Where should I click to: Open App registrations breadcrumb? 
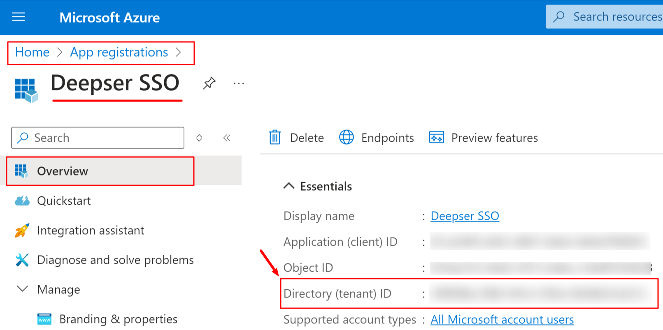coord(119,52)
